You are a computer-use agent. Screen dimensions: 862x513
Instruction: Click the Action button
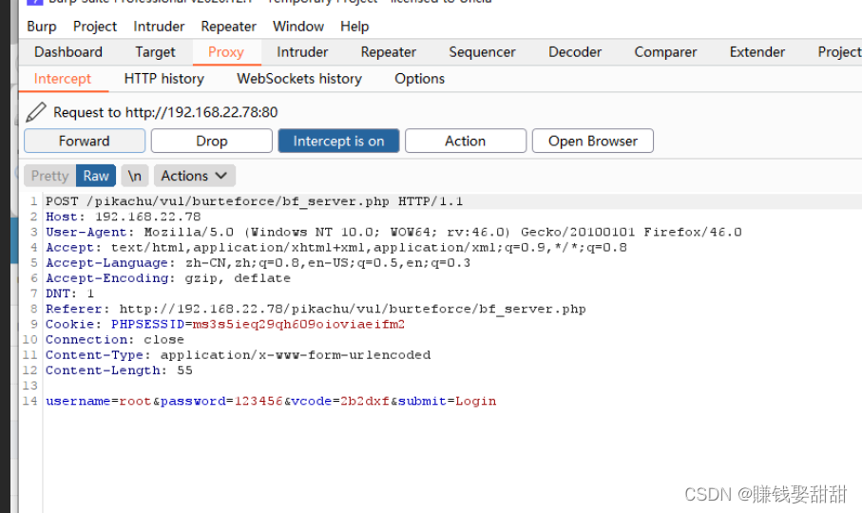point(466,142)
